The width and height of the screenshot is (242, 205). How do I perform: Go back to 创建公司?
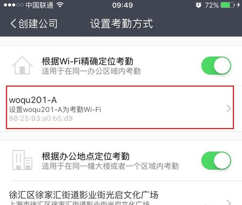click(34, 23)
